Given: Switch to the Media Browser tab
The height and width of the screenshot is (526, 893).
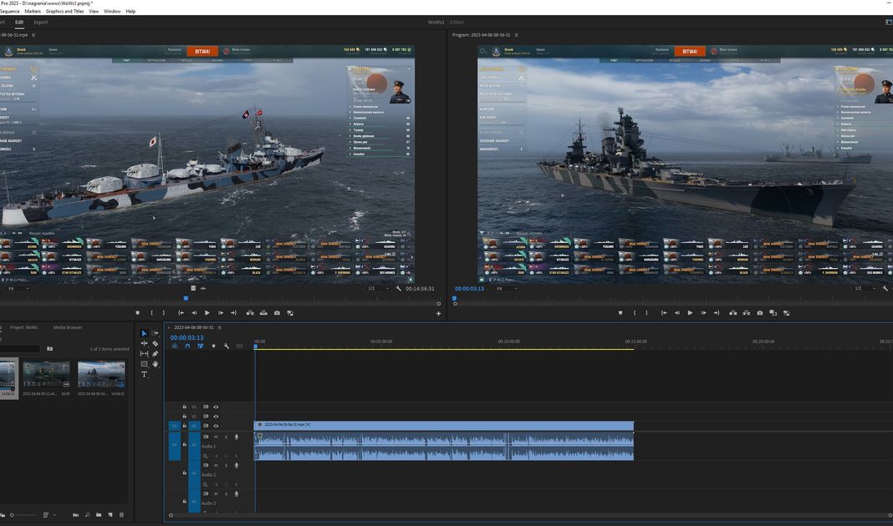Looking at the screenshot, I should [x=68, y=327].
